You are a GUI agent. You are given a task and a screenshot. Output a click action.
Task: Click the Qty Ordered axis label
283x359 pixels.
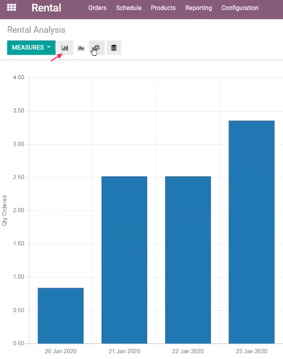tap(5, 211)
